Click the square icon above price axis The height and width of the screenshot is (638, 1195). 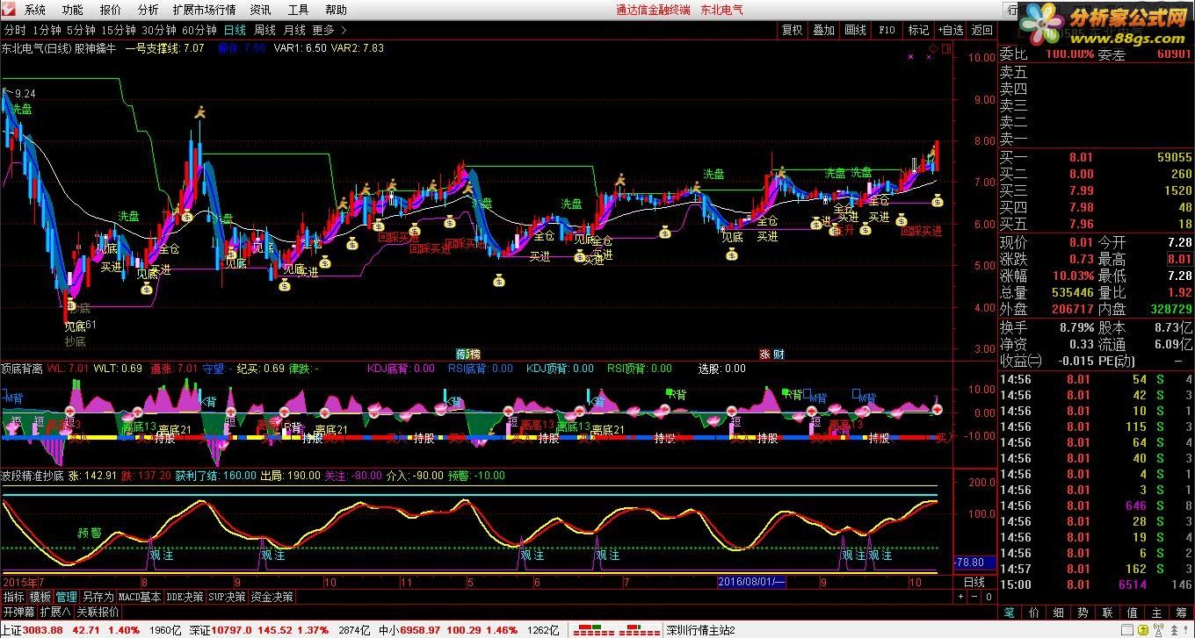coord(946,48)
